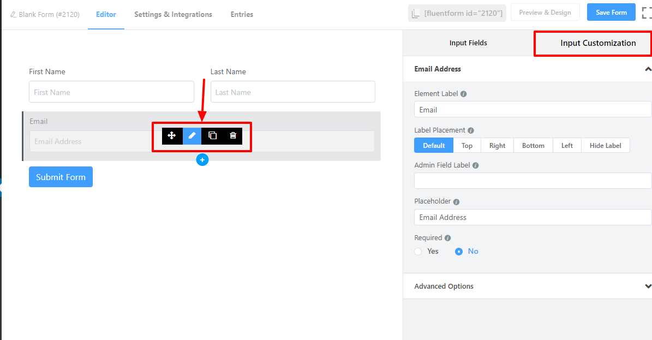Select Yes for Required
The height and width of the screenshot is (340, 652).
[x=418, y=252]
